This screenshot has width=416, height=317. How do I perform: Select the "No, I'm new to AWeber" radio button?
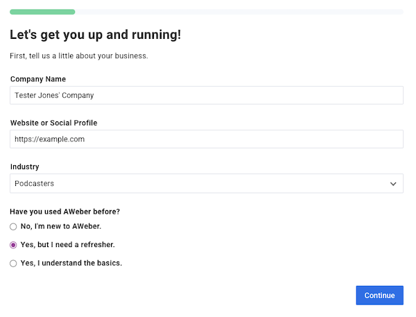click(13, 227)
